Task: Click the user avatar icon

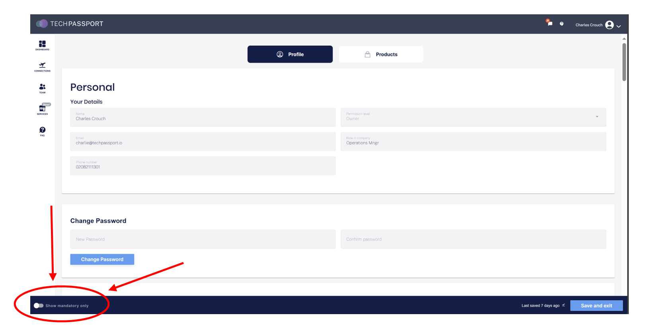Action: tap(609, 25)
